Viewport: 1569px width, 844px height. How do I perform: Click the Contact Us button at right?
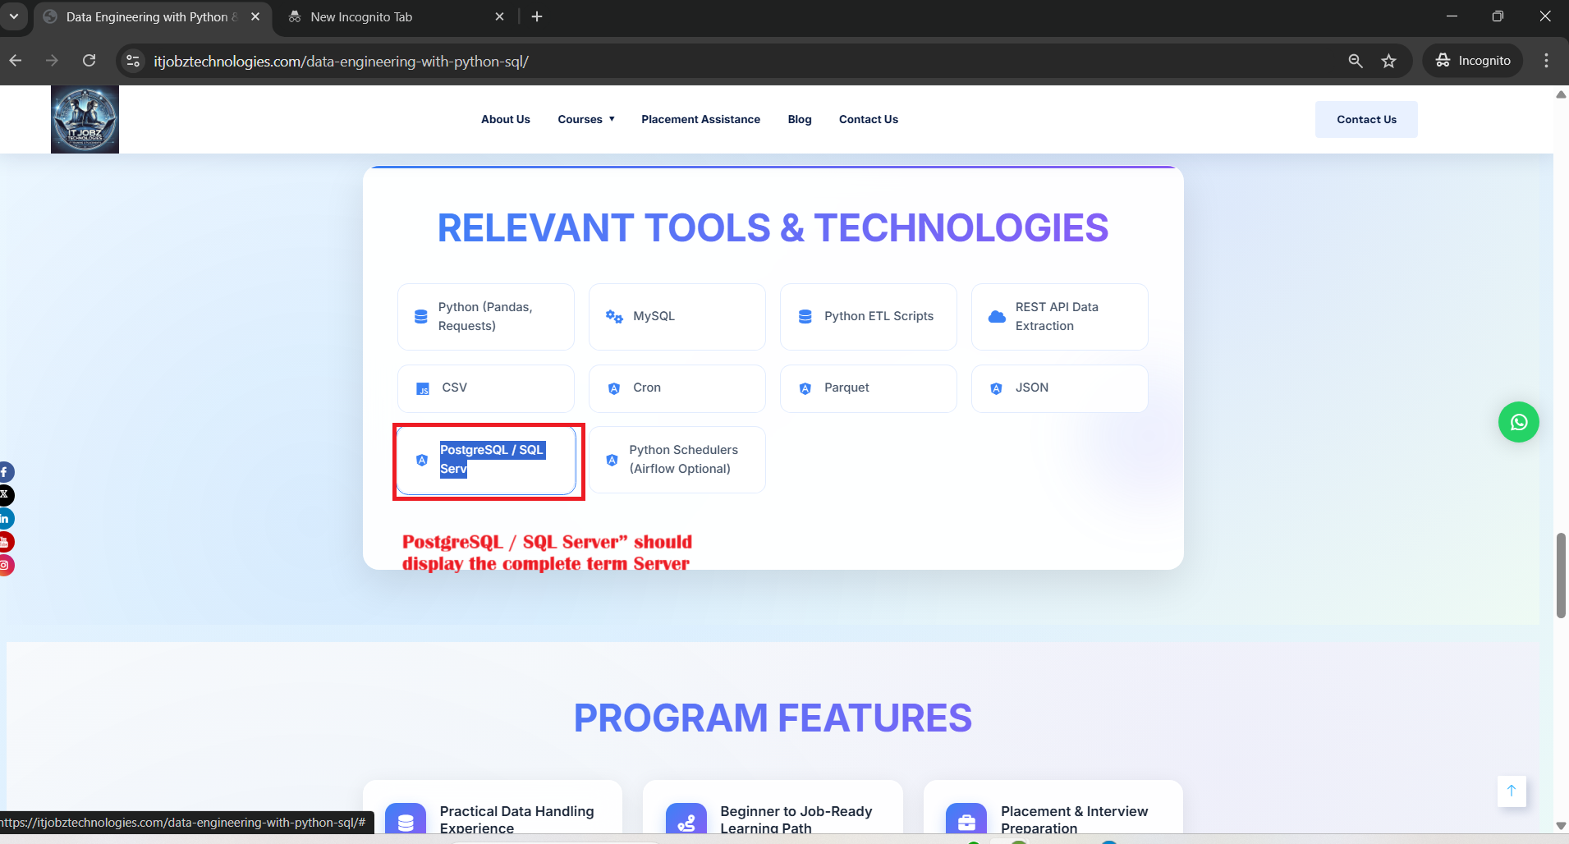1365,119
